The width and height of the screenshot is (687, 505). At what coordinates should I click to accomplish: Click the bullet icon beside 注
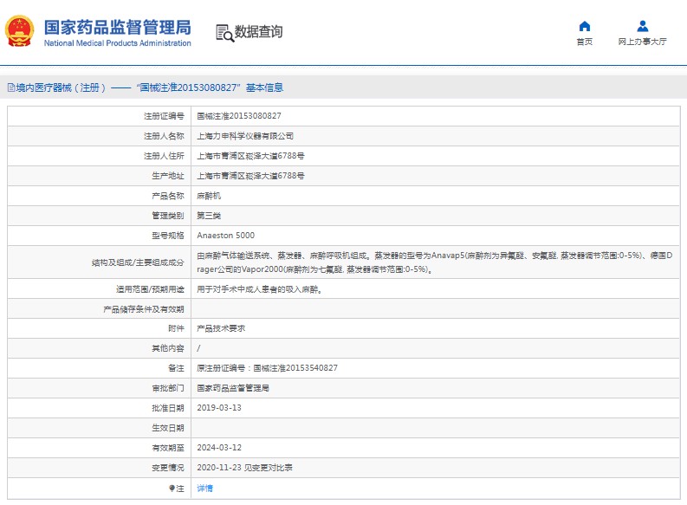[x=172, y=489]
